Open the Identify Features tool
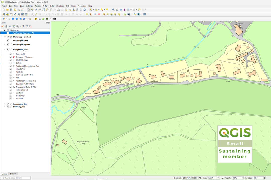271x180 pixels. click(113, 10)
